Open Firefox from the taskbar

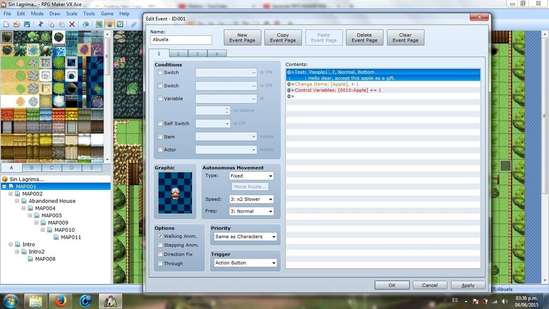point(61,301)
